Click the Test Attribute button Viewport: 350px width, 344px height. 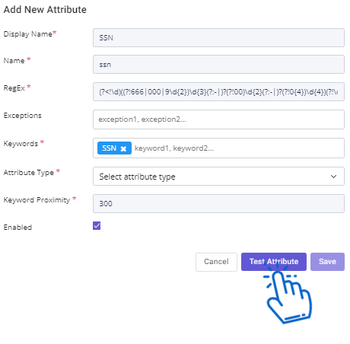[274, 262]
